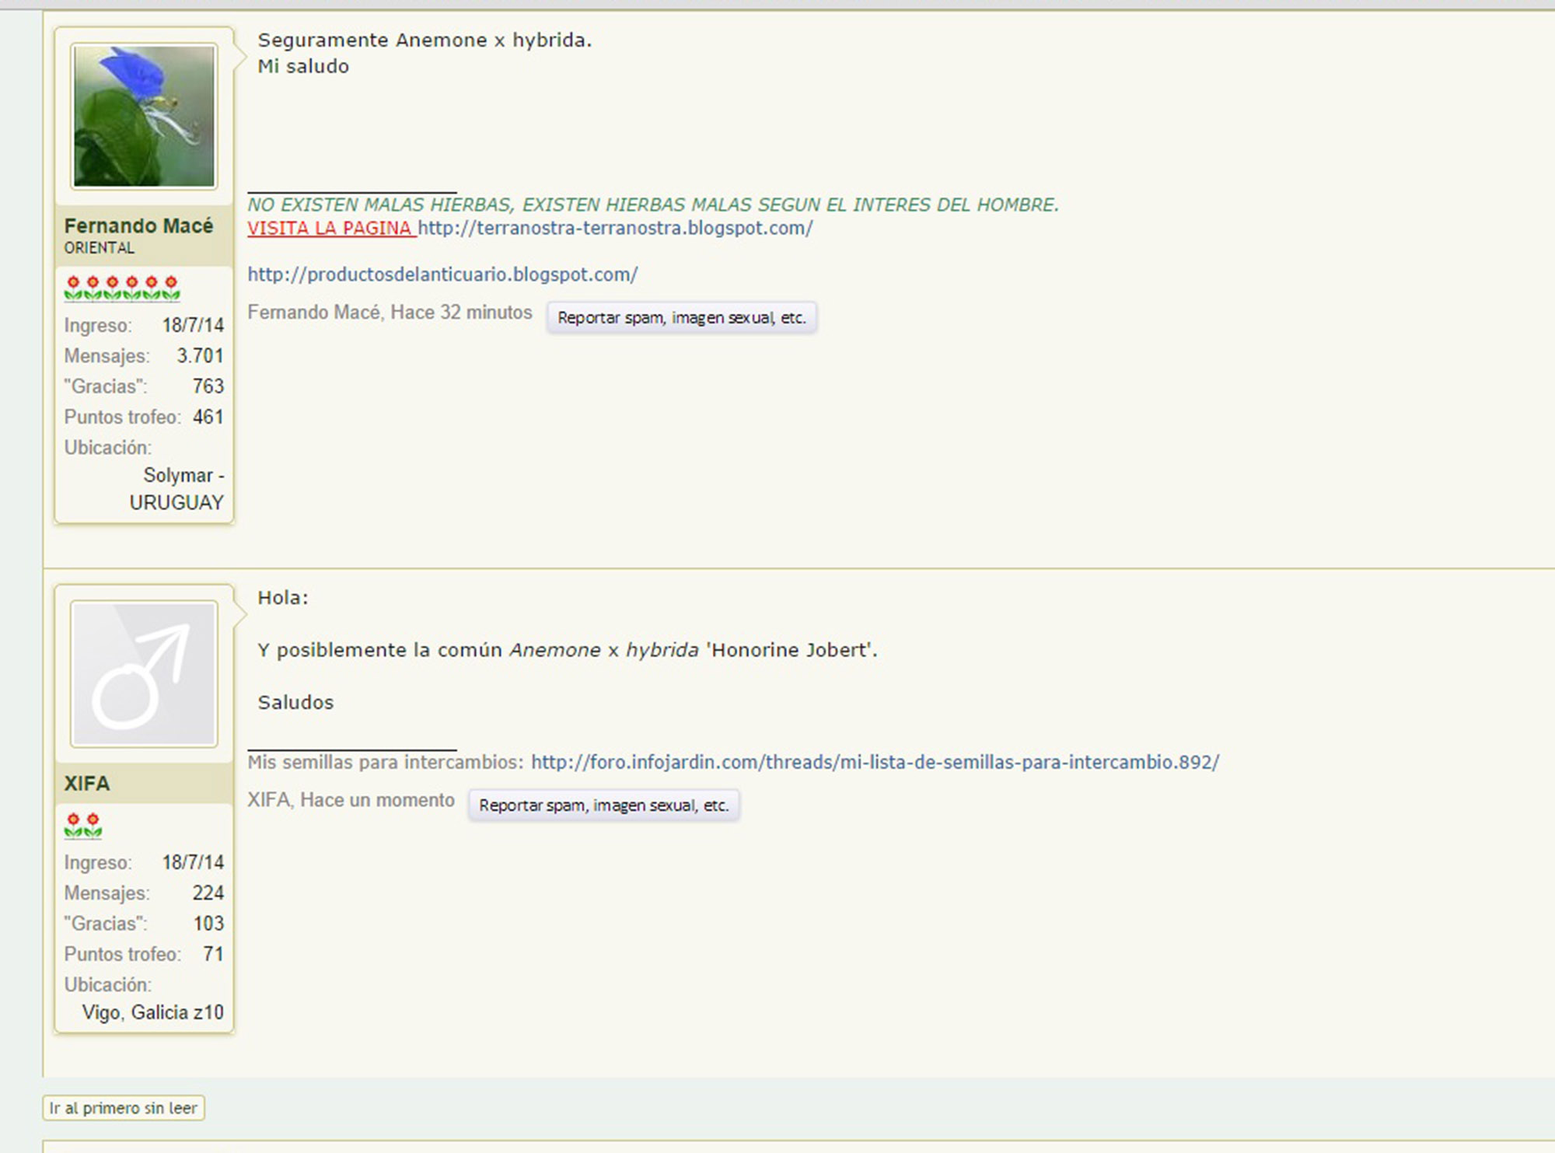Click XIFA's Puntos trofeo value 71
The height and width of the screenshot is (1153, 1555).
(213, 954)
